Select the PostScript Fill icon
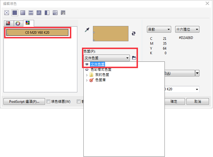This screenshot has width=213, height=157. tap(63, 13)
